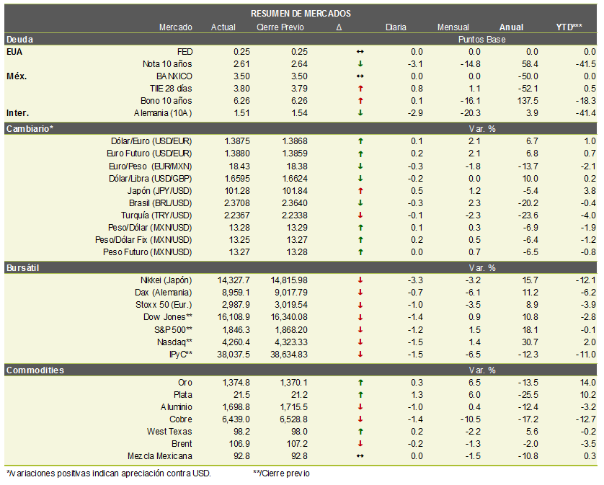This screenshot has height=485, width=604.
Task: Click the **/Cierre previo footnote
Action: point(281,473)
